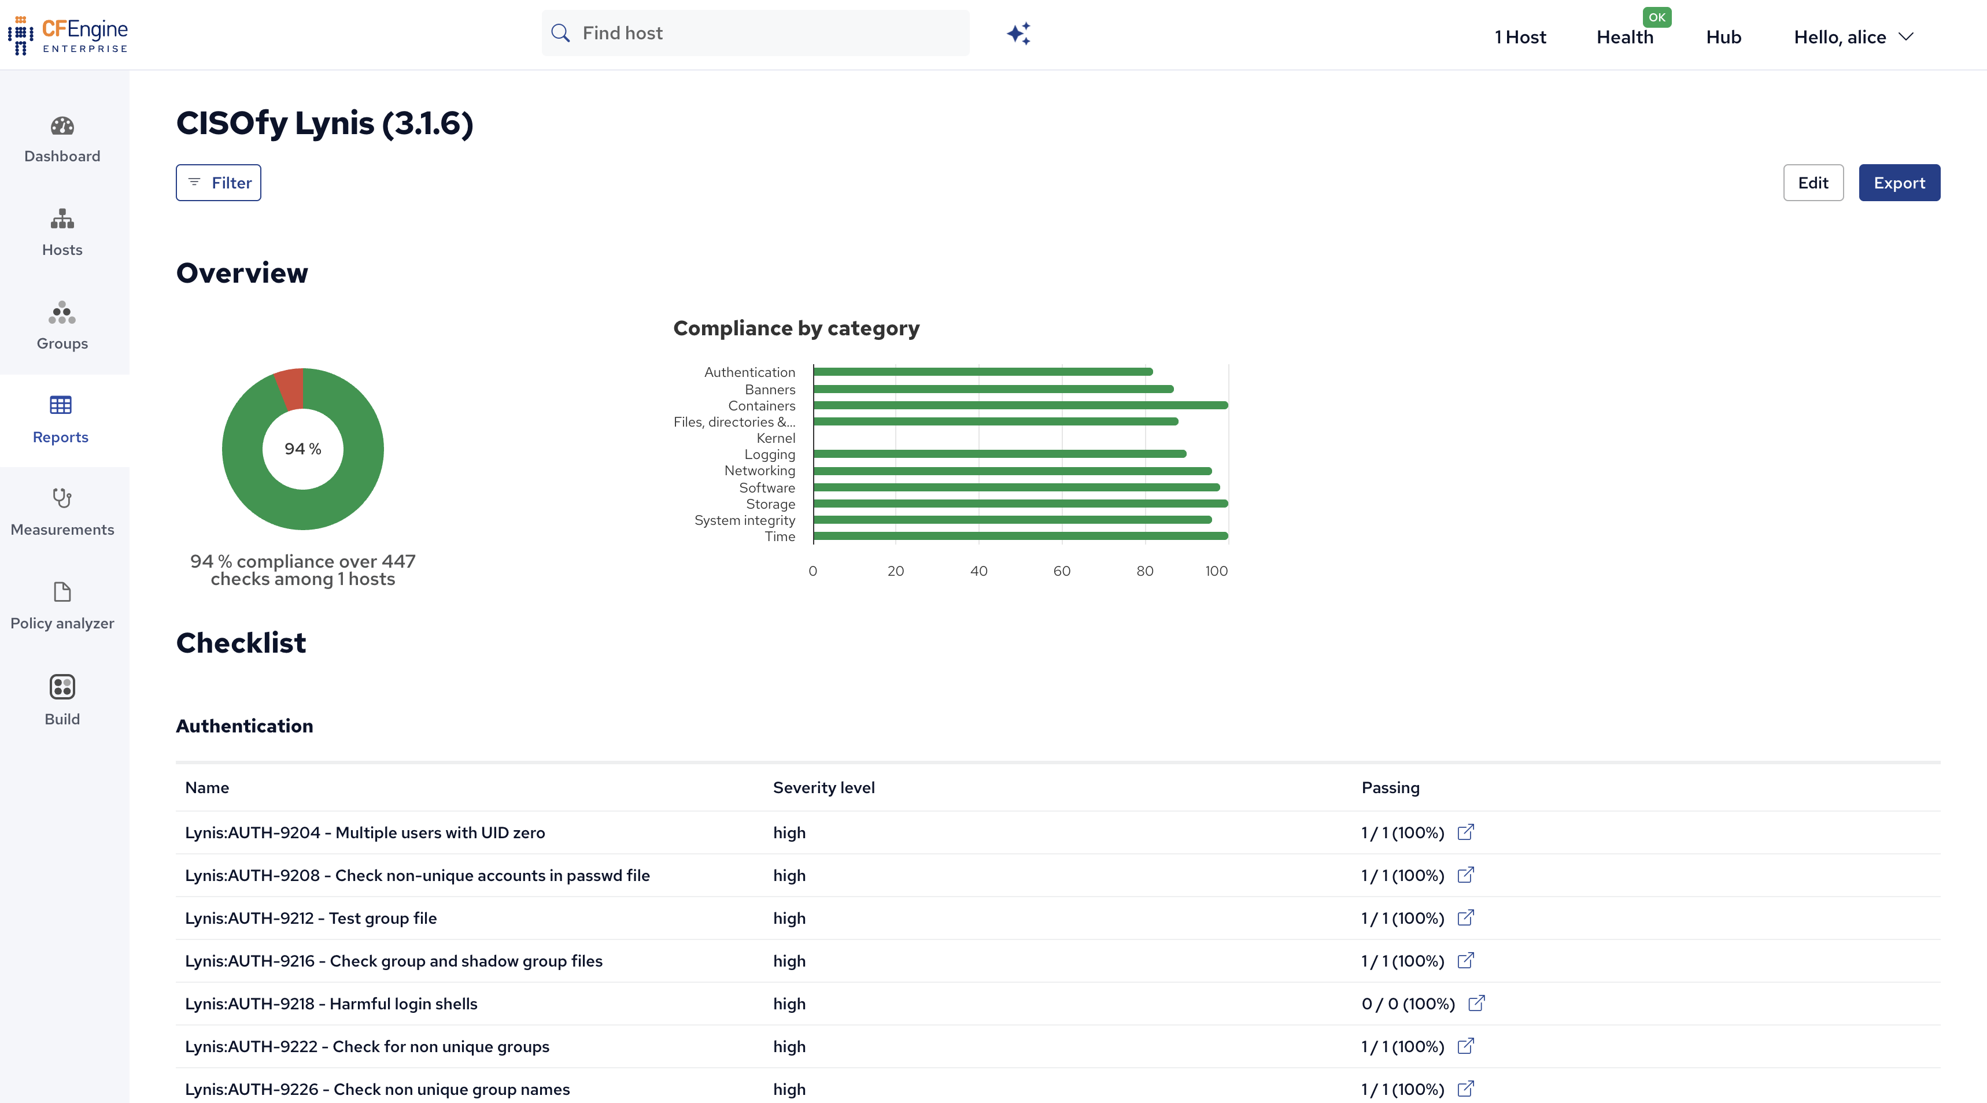Click the CFEngine Enterprise logo
Image resolution: width=1987 pixels, height=1103 pixels.
pos(68,35)
